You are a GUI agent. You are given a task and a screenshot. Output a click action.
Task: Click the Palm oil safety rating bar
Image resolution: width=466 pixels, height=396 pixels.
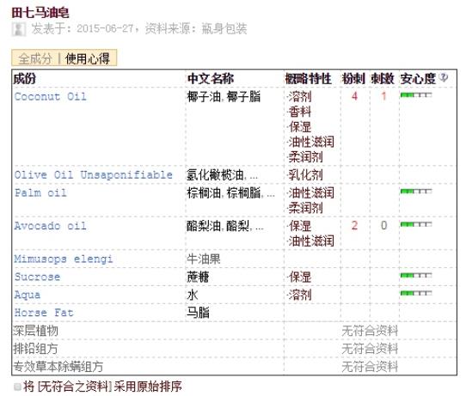(416, 192)
